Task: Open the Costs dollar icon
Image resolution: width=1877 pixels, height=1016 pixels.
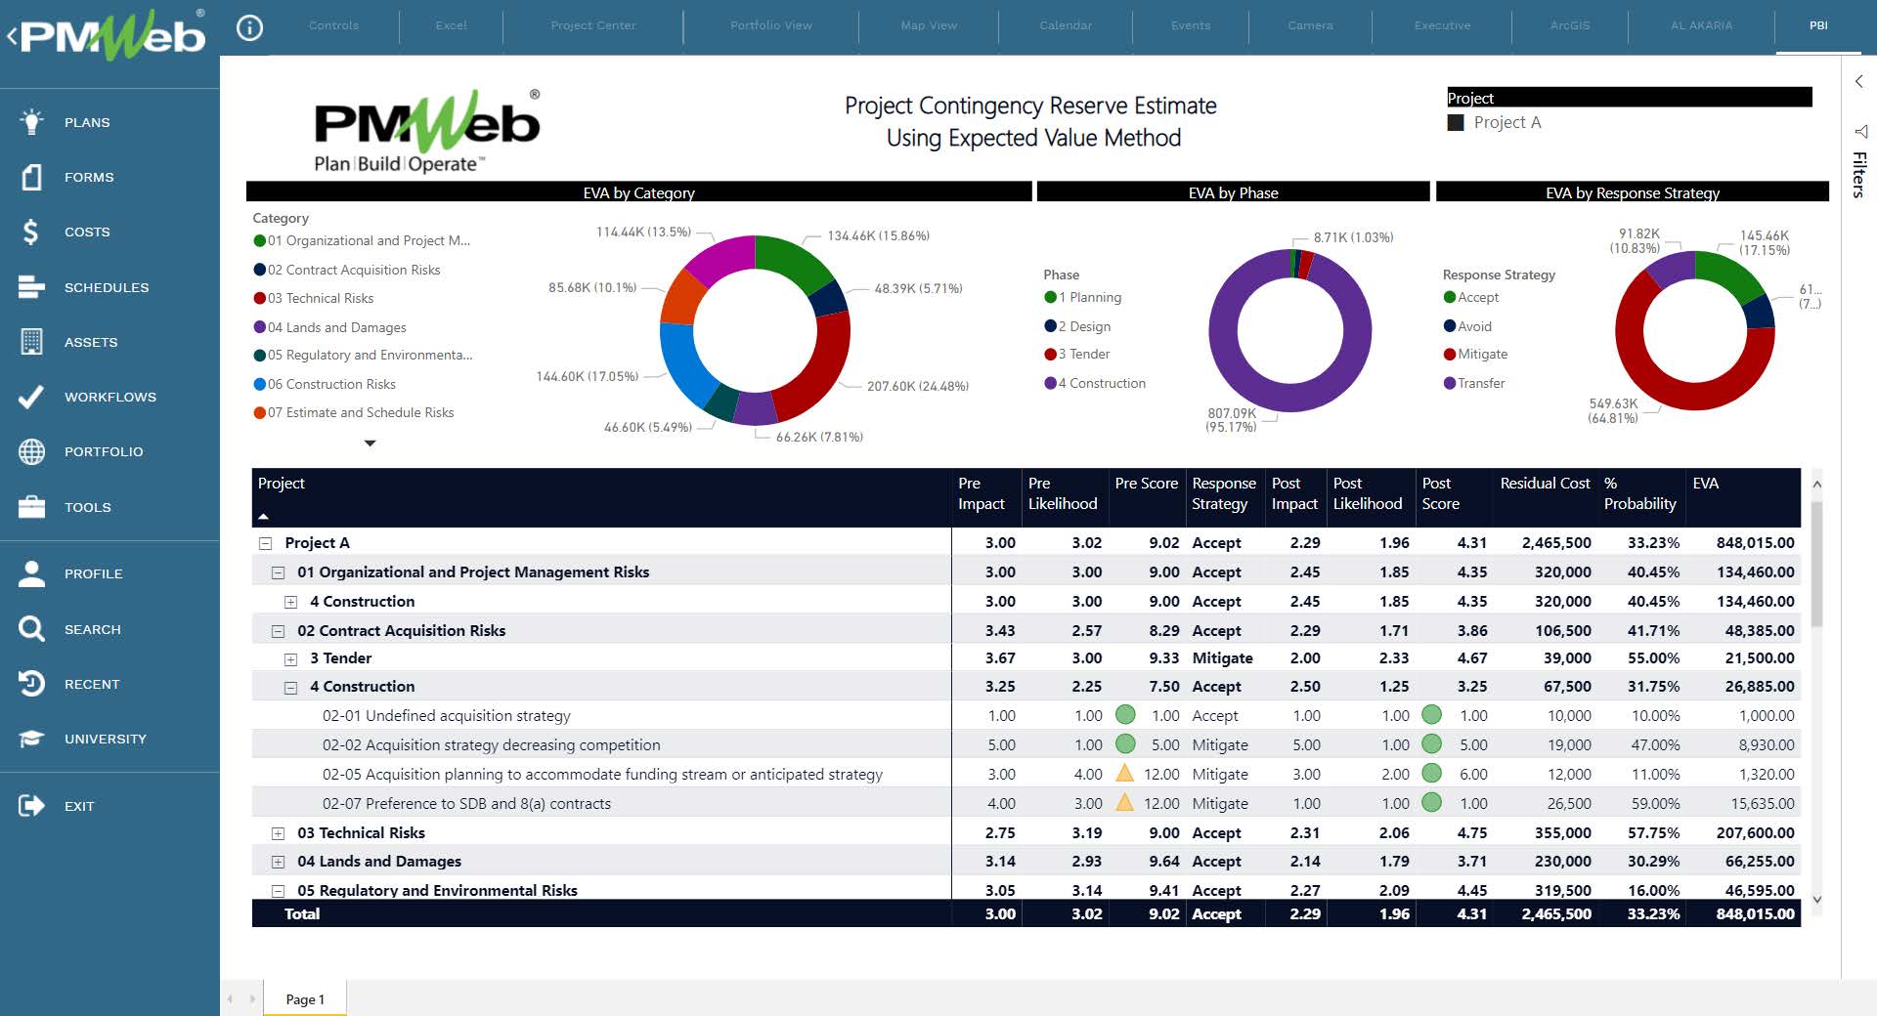Action: [x=31, y=232]
